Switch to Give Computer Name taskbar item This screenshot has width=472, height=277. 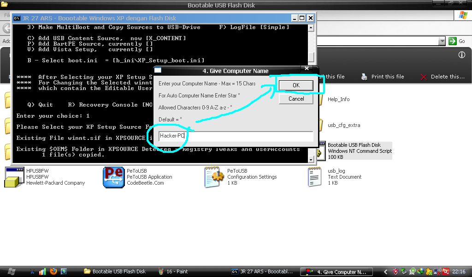point(336,272)
